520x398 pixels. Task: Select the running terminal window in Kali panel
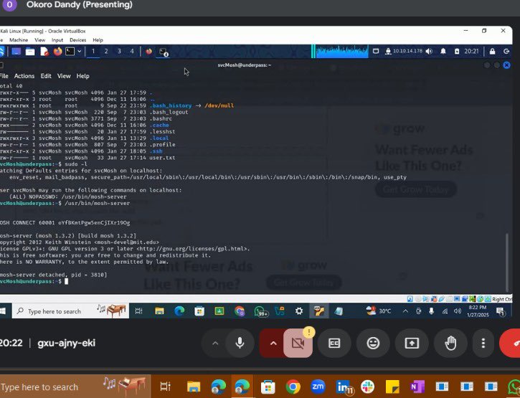(163, 52)
